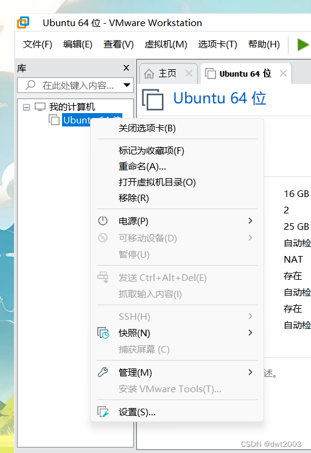
Task: Close the 主页 tab
Action: (189, 74)
